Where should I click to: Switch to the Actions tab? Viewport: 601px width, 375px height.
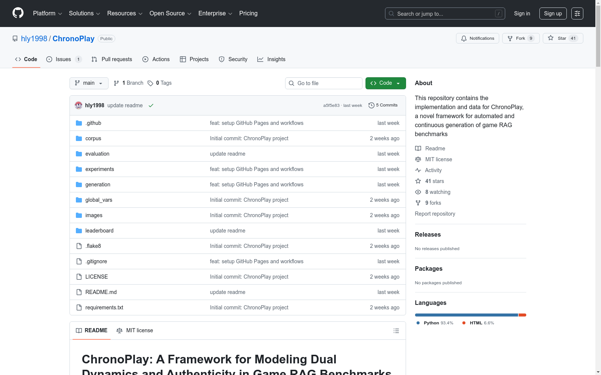click(156, 59)
